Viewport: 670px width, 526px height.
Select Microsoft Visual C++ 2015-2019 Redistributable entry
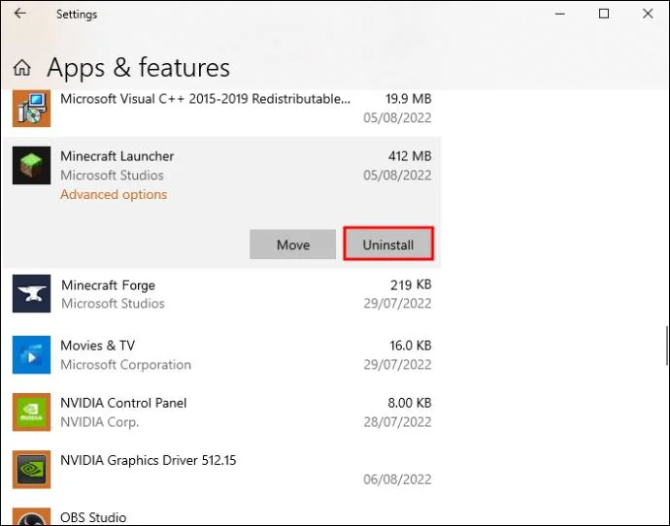221,109
